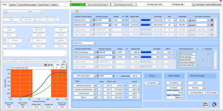This screenshot has height=111, width=223.
Task: Click the Hub curve legend icon
Action: (x=63, y=65)
